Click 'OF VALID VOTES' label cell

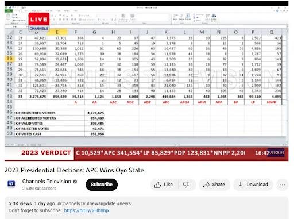(x=49, y=124)
